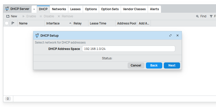
Task: Click the Find magnifier icon
Action: (197, 16)
